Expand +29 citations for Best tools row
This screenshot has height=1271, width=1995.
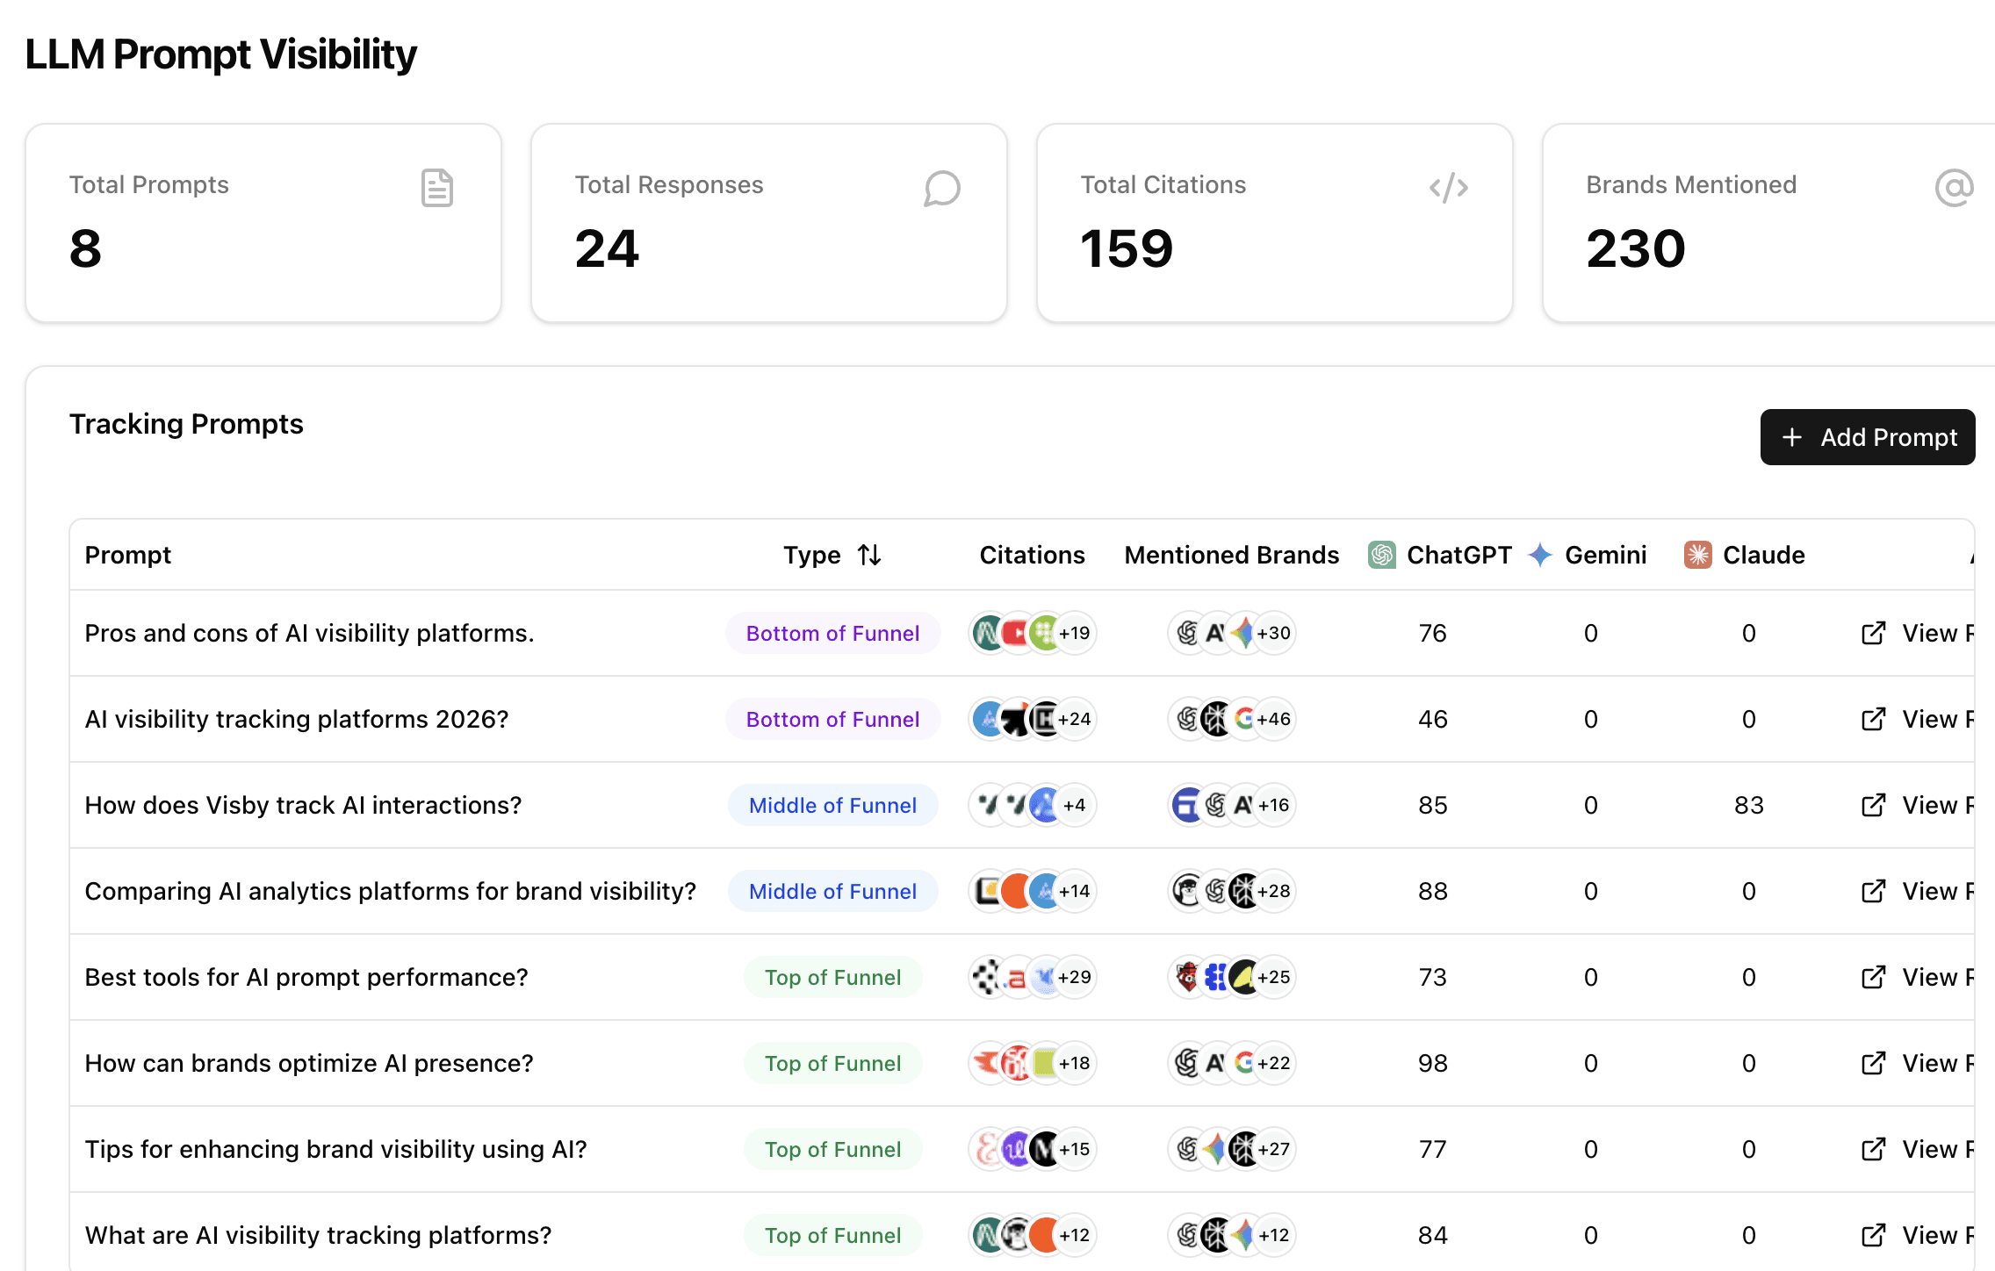pos(1074,977)
